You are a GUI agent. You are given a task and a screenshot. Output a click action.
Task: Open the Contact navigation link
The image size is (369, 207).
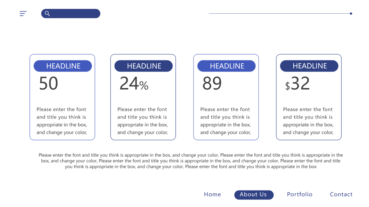pos(341,194)
